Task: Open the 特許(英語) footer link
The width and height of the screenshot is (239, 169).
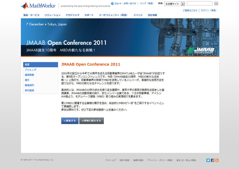Action: [124, 160]
